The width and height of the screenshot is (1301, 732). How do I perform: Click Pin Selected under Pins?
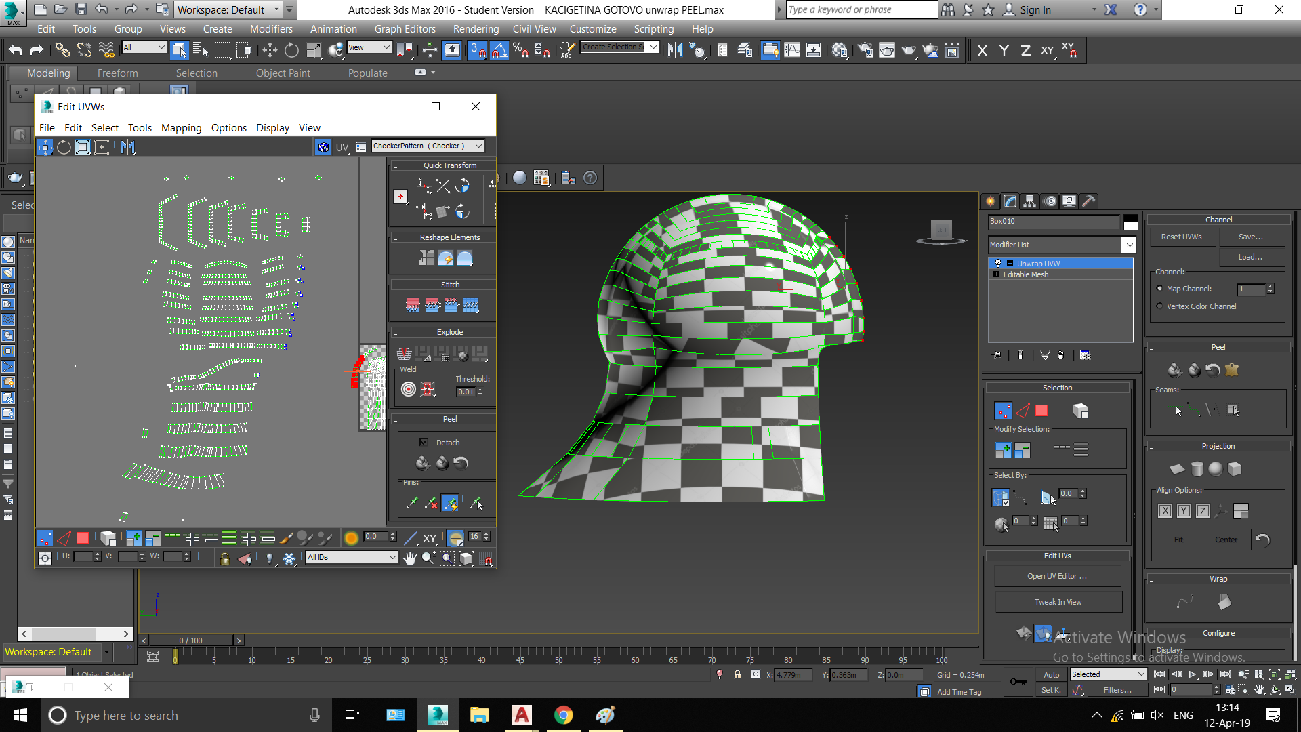[412, 503]
